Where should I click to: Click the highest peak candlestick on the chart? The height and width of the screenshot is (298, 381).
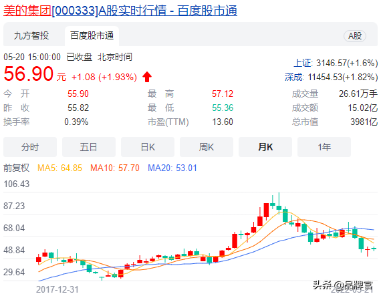tap(279, 202)
